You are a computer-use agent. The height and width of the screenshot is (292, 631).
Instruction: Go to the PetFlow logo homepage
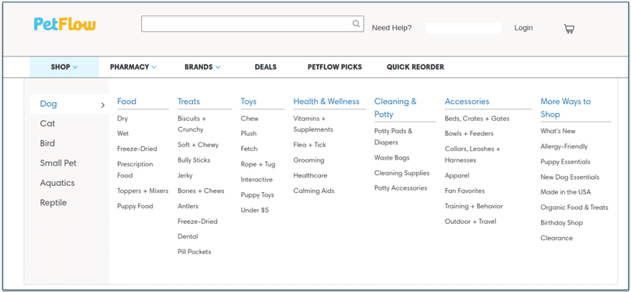pyautogui.click(x=65, y=24)
